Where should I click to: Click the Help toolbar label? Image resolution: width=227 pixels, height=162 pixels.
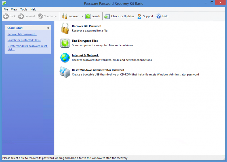tap(165, 16)
